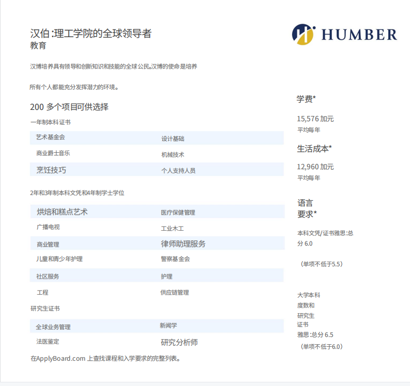Select heading 汉伯:理工学院的全球领导者

[x=90, y=34]
